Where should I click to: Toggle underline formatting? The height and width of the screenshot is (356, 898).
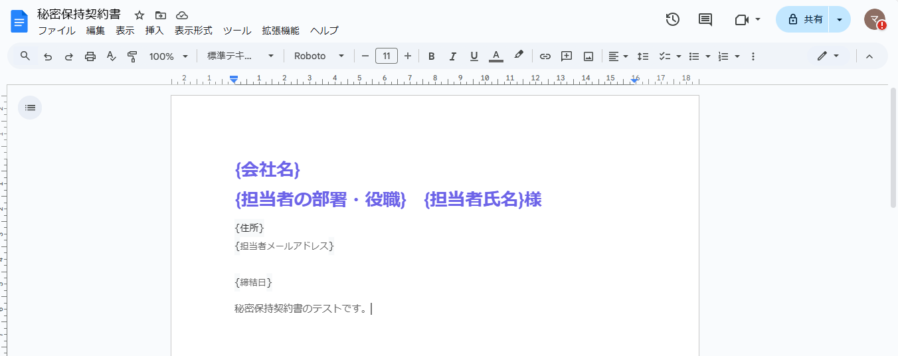[474, 56]
